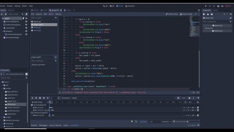Screen dimensions: 234x132
Task: Delete the position track with the trash icon
Action: click(198, 107)
